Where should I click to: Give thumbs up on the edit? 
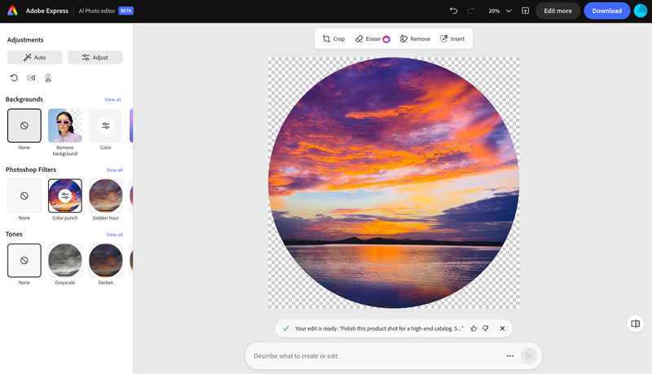click(x=474, y=328)
